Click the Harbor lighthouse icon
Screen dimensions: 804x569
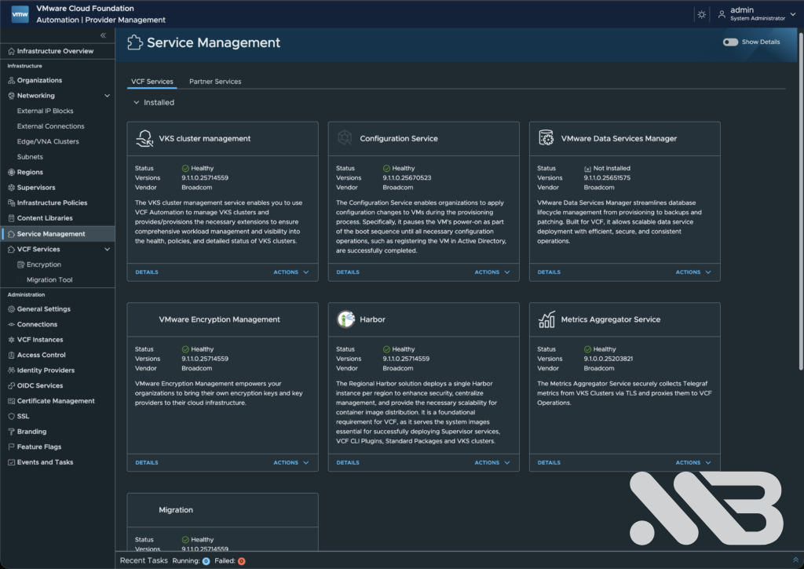click(345, 319)
